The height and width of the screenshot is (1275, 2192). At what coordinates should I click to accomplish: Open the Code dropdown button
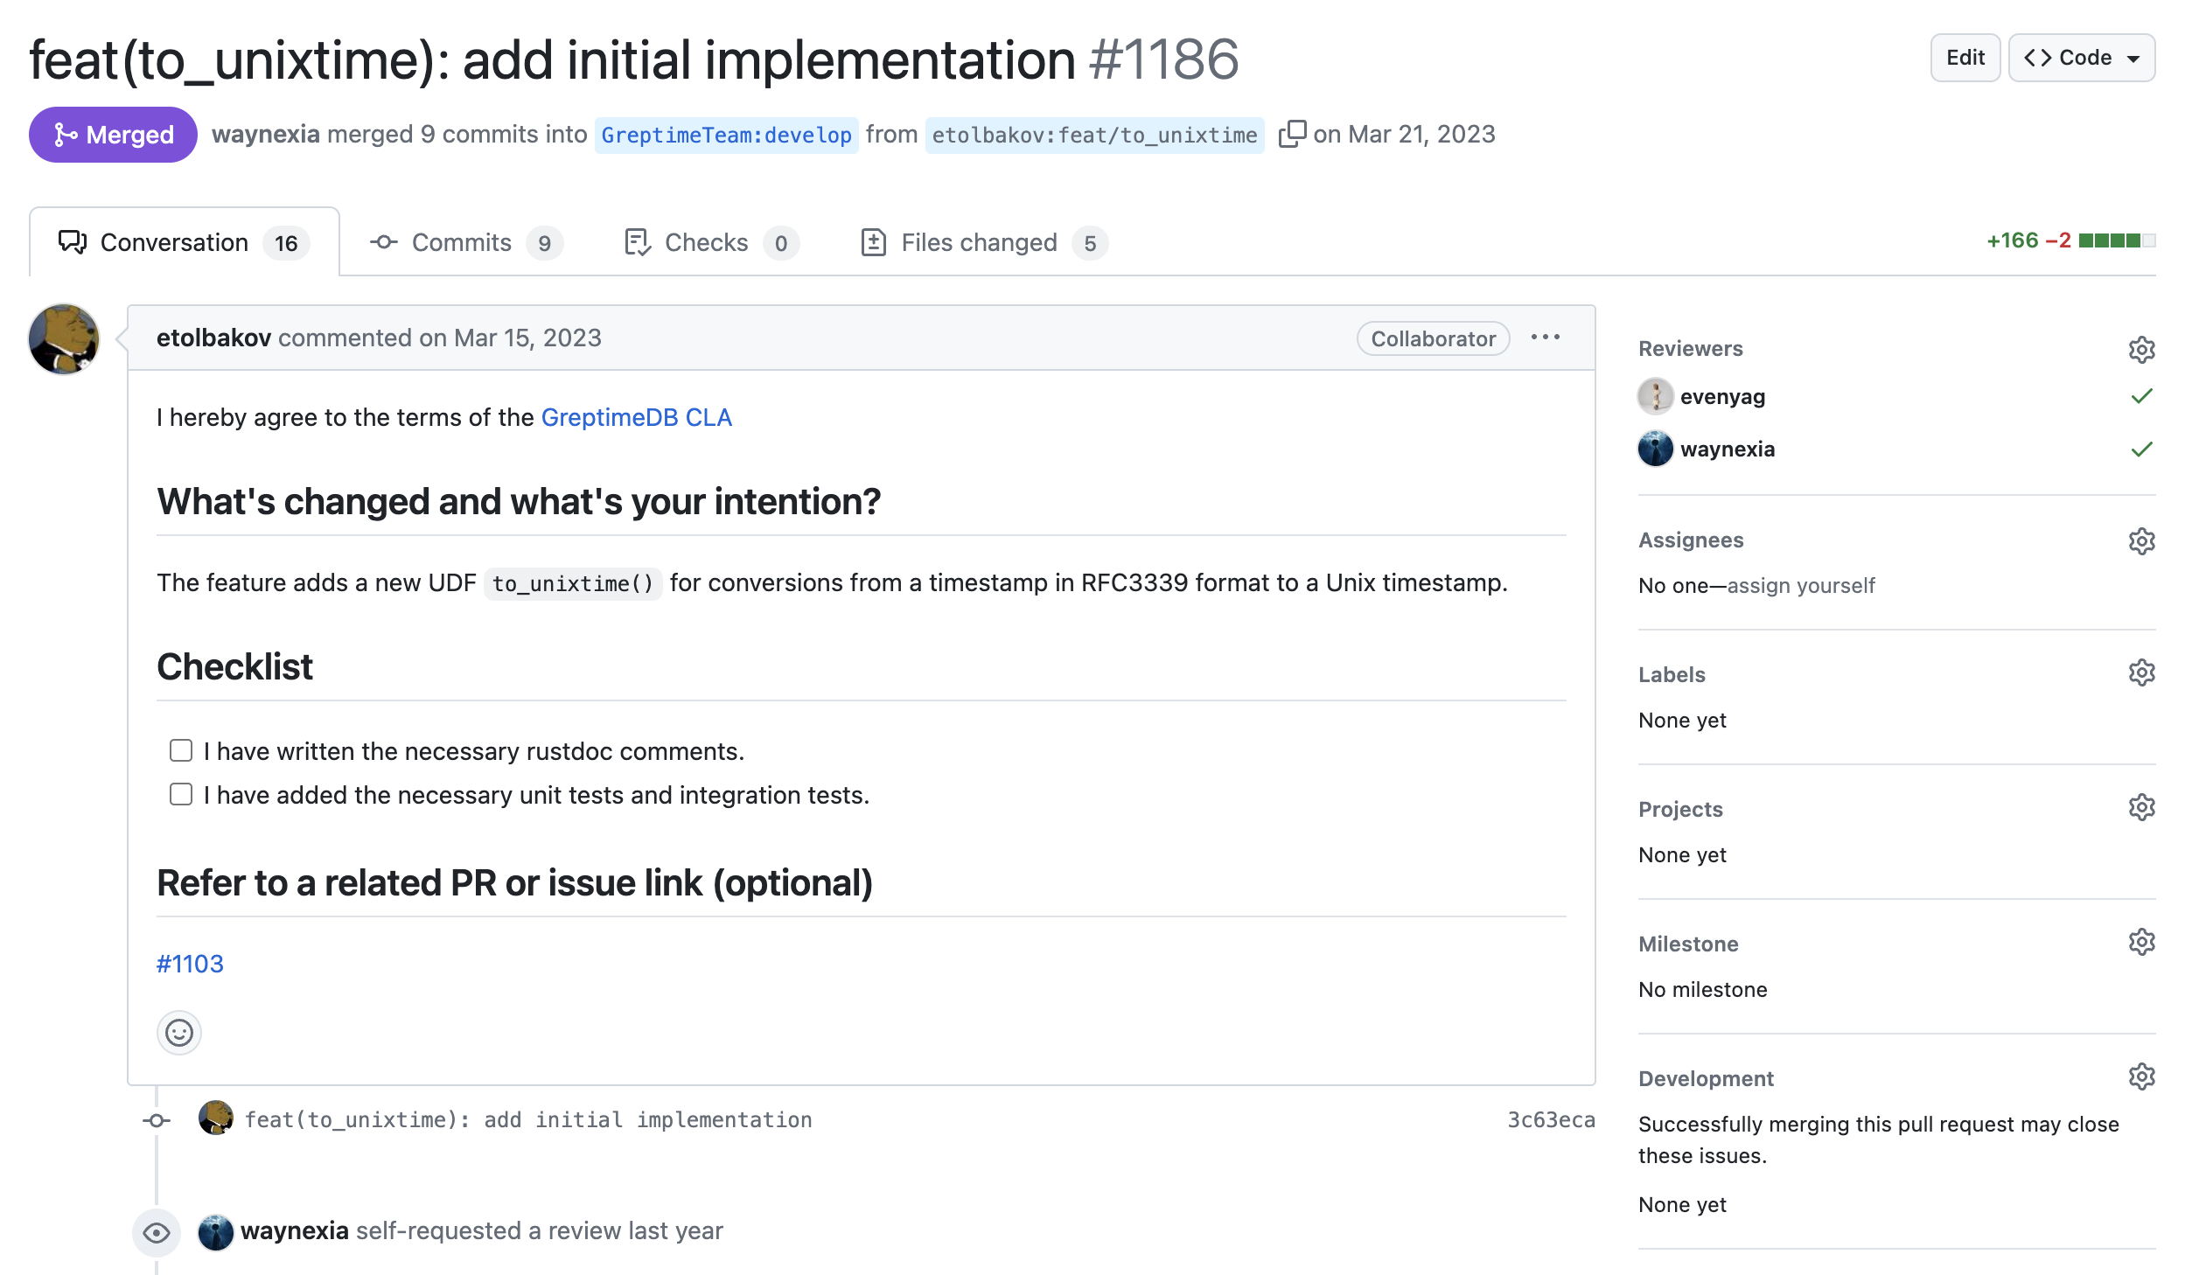(2081, 58)
